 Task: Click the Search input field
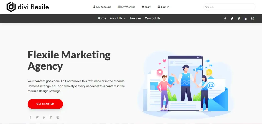pyautogui.click(x=230, y=7)
